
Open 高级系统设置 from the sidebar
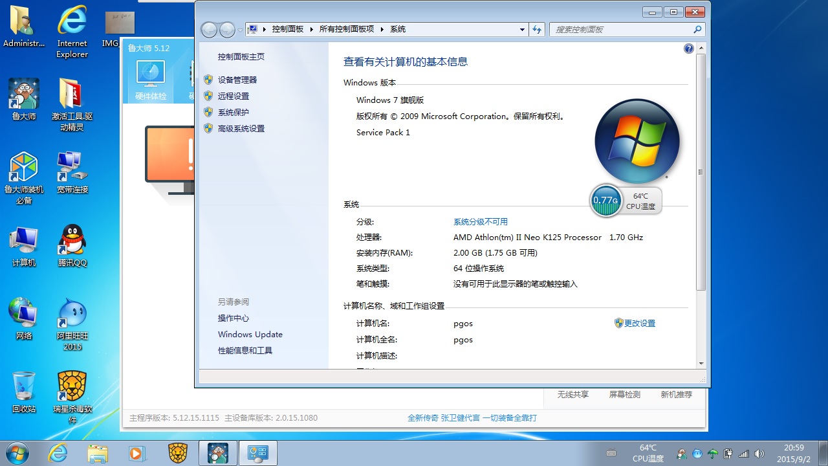[x=241, y=128]
